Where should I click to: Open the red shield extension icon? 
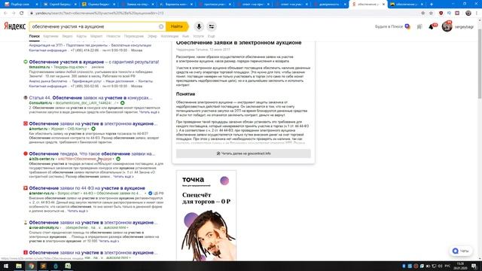(441, 14)
